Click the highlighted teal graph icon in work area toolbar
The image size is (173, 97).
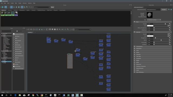pos(37,29)
